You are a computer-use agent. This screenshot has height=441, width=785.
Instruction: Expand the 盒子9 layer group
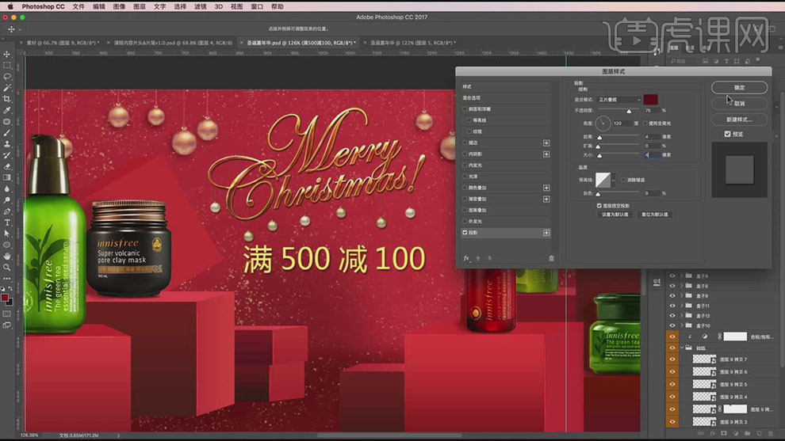pos(681,296)
